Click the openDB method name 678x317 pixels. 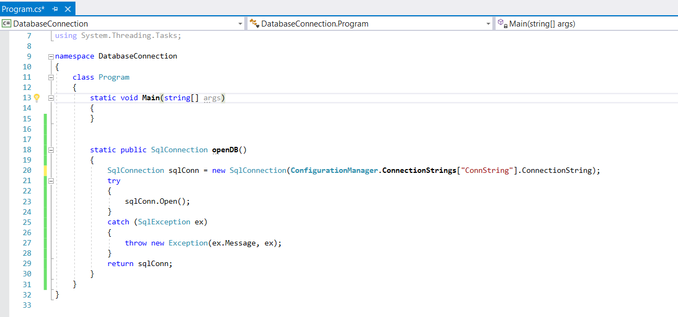225,150
